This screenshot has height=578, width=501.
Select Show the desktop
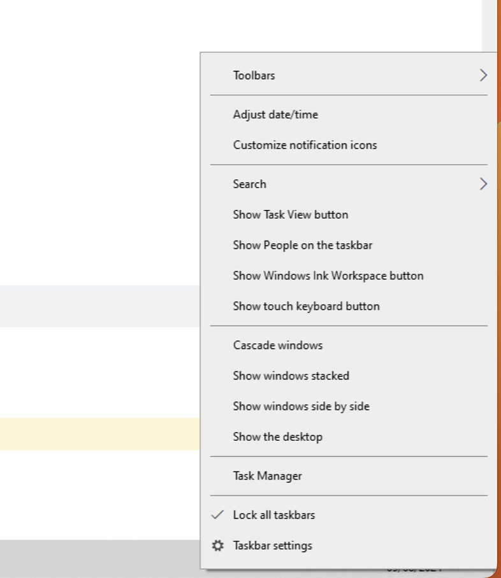277,436
